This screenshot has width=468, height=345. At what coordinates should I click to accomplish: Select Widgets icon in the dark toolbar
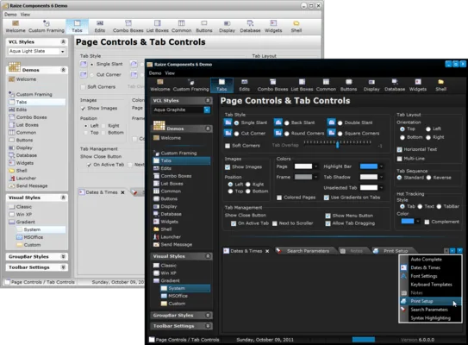pyautogui.click(x=417, y=85)
